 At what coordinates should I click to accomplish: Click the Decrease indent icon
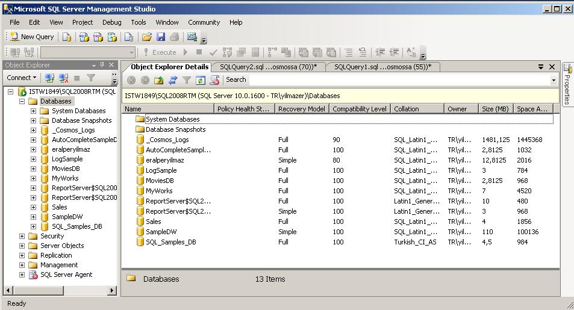click(380, 52)
